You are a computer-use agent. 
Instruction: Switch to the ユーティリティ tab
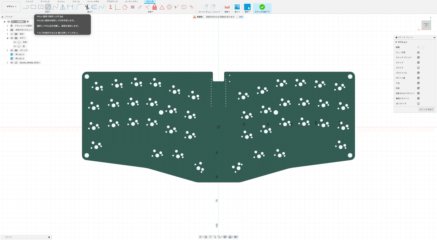[131, 1]
